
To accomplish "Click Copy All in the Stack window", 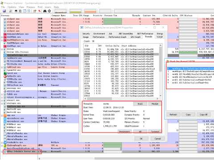I will [x=204, y=115].
